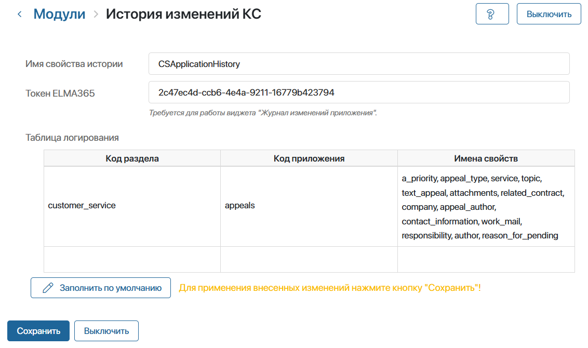Click the empty Код приложения cell
588x348 pixels.
309,259
